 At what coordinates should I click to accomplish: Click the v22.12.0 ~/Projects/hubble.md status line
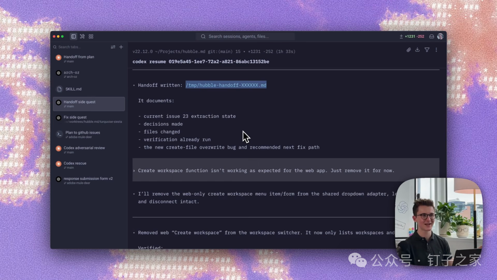214,52
